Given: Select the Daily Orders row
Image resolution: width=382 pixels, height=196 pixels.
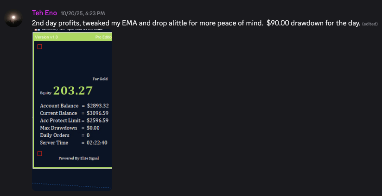Looking at the screenshot, I should point(65,135).
